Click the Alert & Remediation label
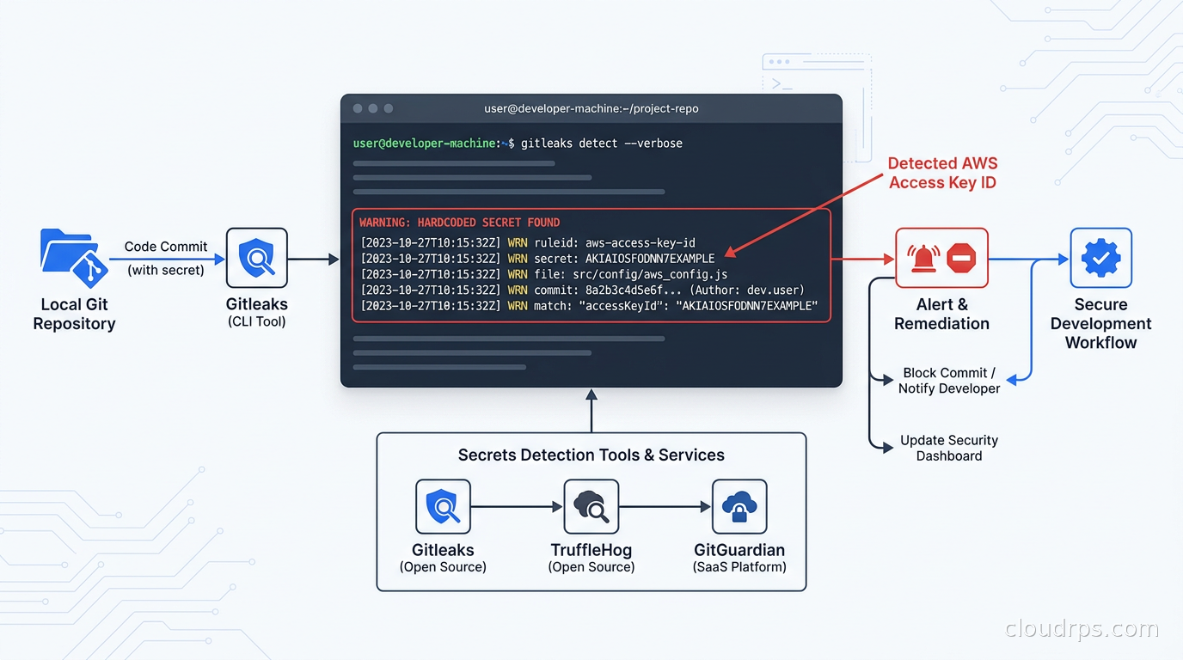This screenshot has height=660, width=1183. pos(941,314)
